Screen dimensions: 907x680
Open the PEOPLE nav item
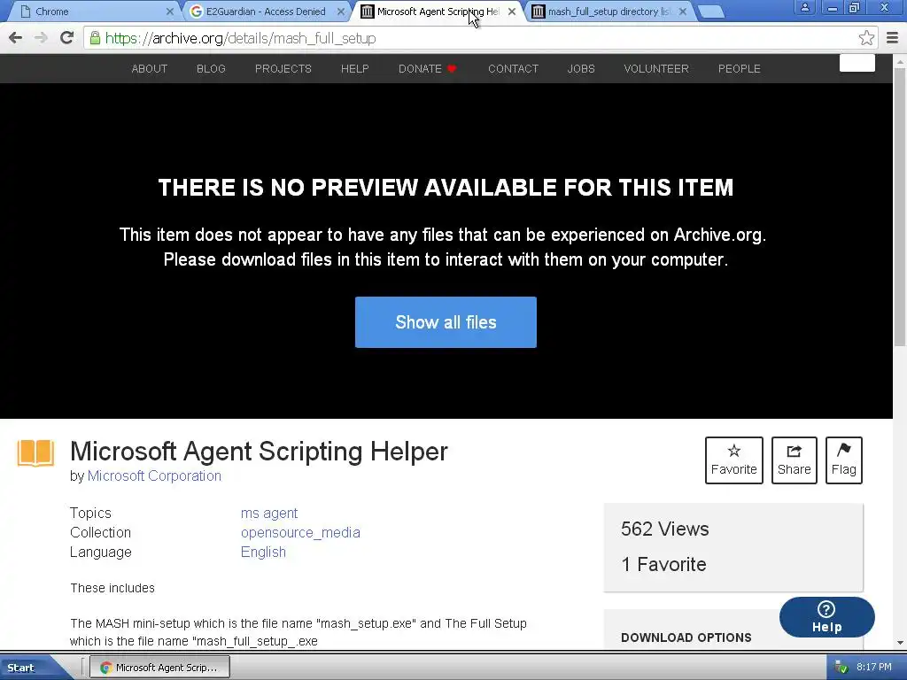click(x=740, y=69)
